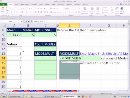The width and height of the screenshot is (130, 98).
Task: Click the function tooltip MODE.MULT name
Action: click(66, 62)
